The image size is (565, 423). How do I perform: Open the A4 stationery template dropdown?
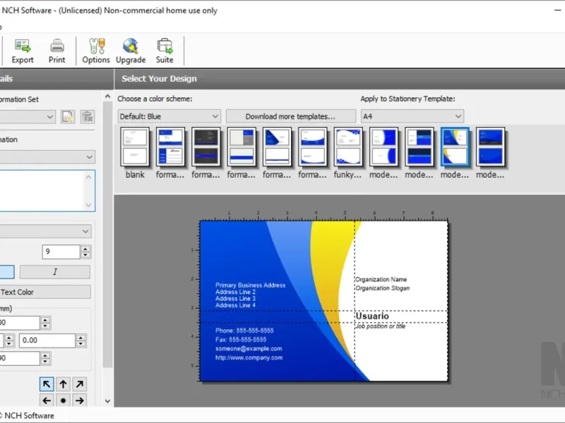[412, 116]
